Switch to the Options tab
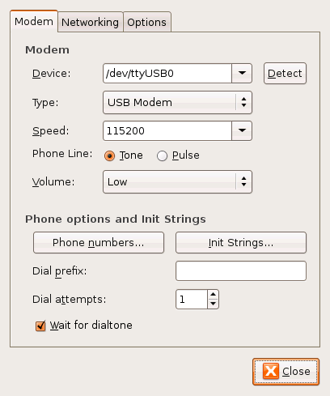This screenshot has width=330, height=396. point(147,22)
